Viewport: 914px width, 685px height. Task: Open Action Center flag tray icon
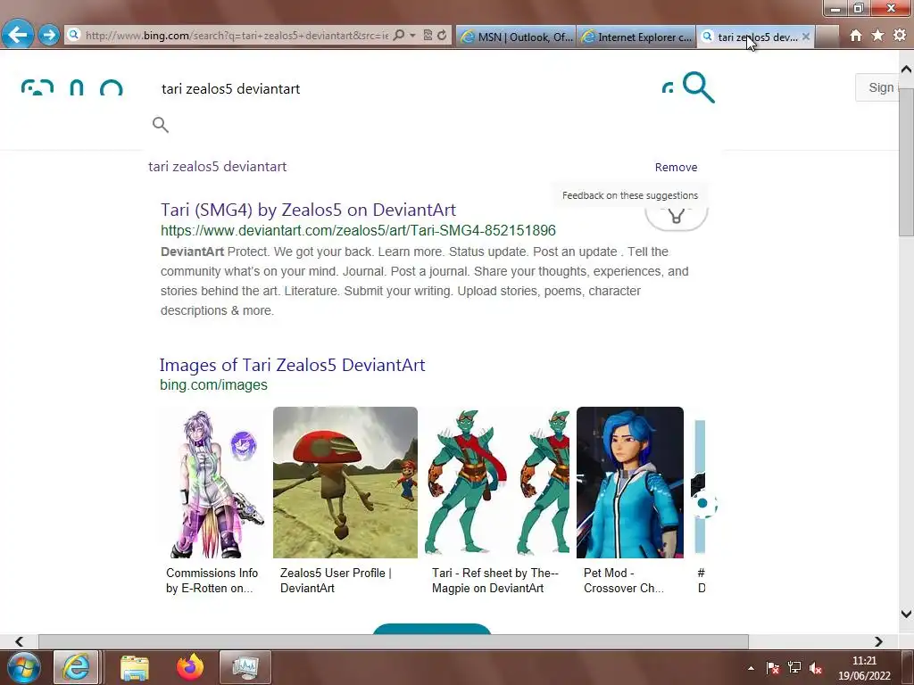coord(772,668)
